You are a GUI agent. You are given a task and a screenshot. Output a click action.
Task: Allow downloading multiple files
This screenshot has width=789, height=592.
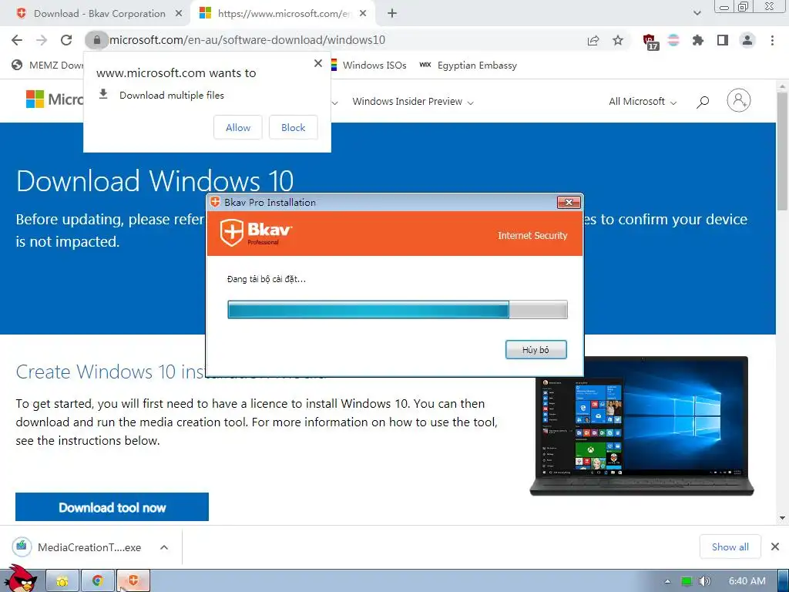(x=238, y=128)
